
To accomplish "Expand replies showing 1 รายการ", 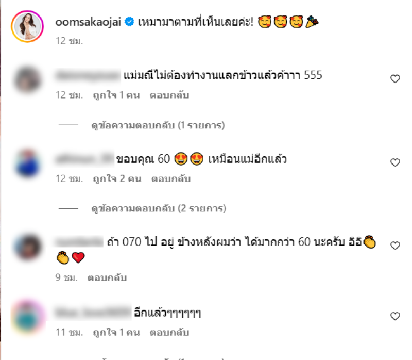I will [158, 125].
